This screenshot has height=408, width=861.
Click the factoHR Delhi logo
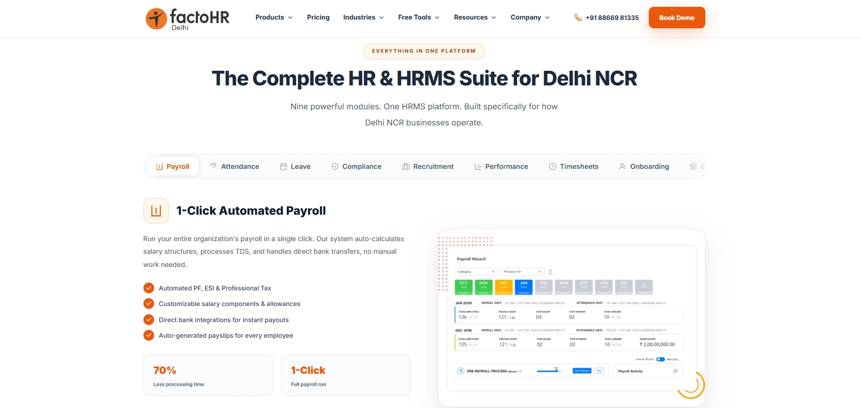pos(187,19)
